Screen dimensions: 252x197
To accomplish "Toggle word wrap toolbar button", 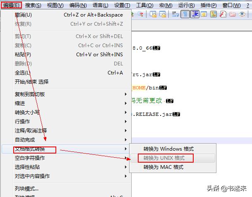I will click(x=175, y=14).
